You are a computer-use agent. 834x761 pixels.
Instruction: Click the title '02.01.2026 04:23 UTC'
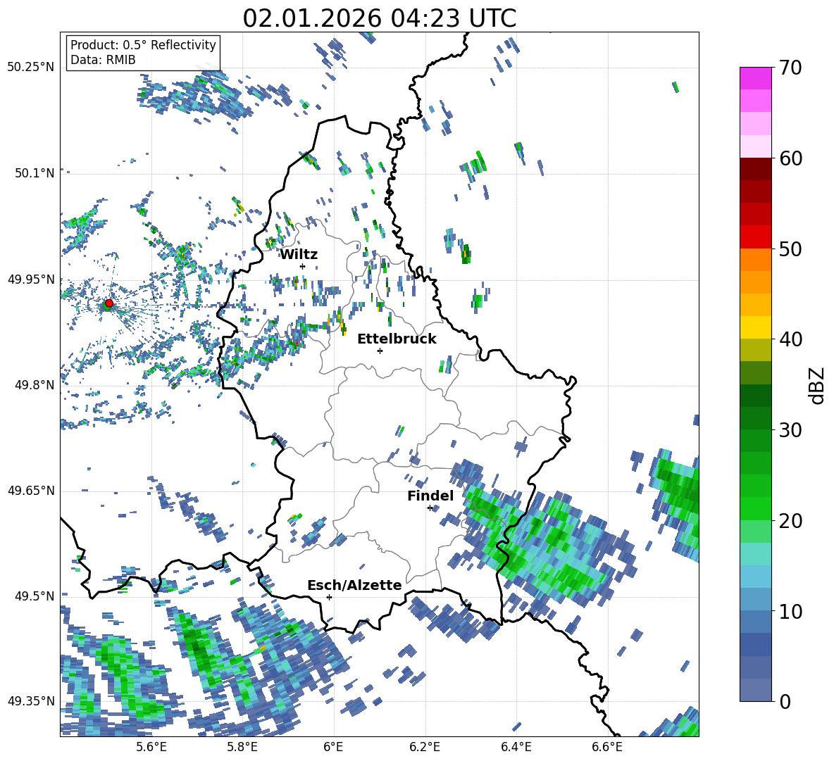pos(379,18)
